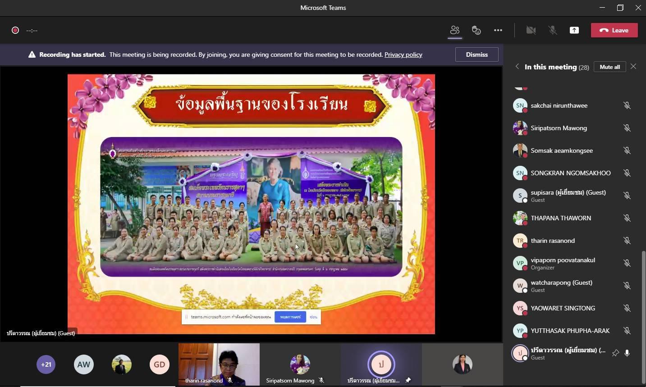Click the muted mic icon beside sakchai nirunthawee
Viewport: 646px width, 387px height.
click(627, 105)
